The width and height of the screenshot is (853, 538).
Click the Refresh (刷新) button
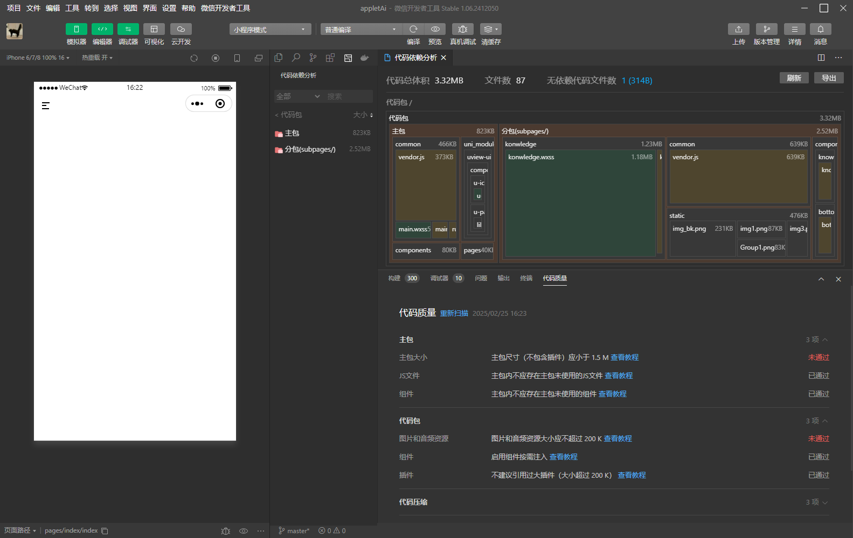click(x=794, y=78)
